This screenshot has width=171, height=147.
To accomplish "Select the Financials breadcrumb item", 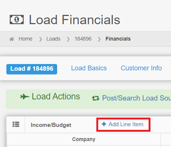I will tap(118, 39).
